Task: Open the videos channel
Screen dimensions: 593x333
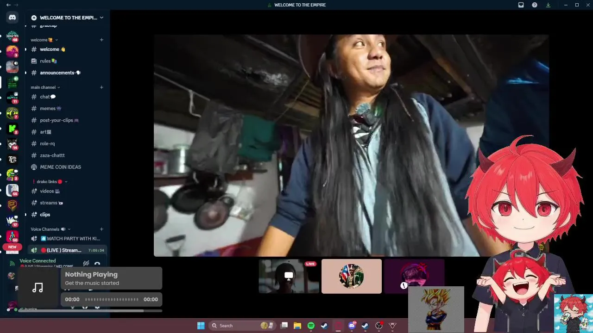Action: pyautogui.click(x=68, y=191)
